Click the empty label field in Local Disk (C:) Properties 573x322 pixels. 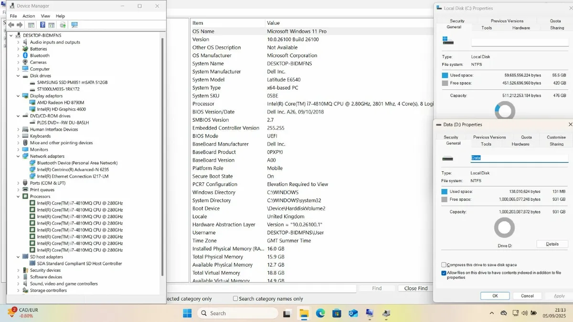(520, 42)
